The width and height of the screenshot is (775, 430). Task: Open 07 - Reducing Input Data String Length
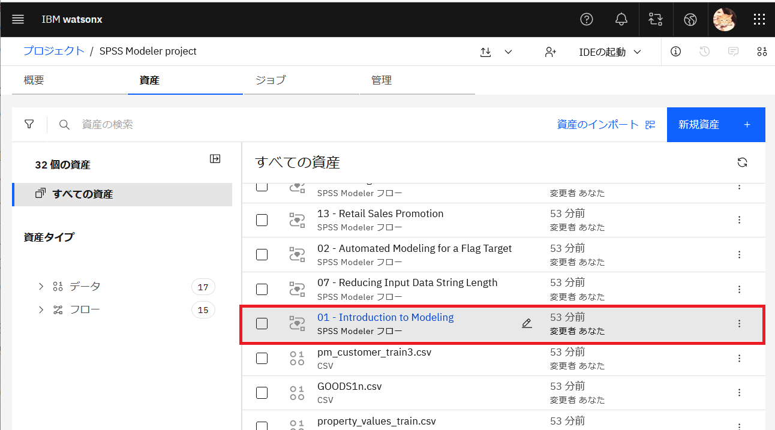pos(407,282)
